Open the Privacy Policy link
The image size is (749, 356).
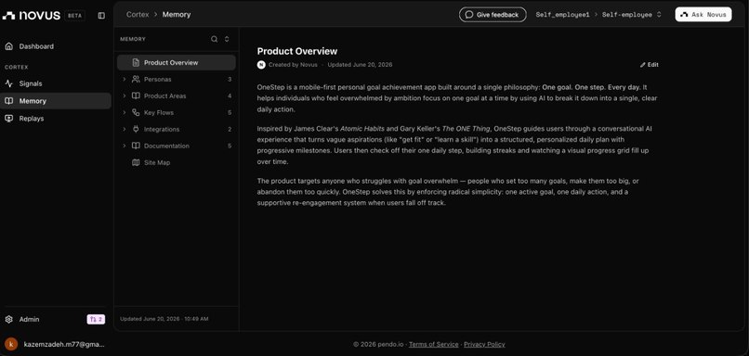(x=484, y=344)
